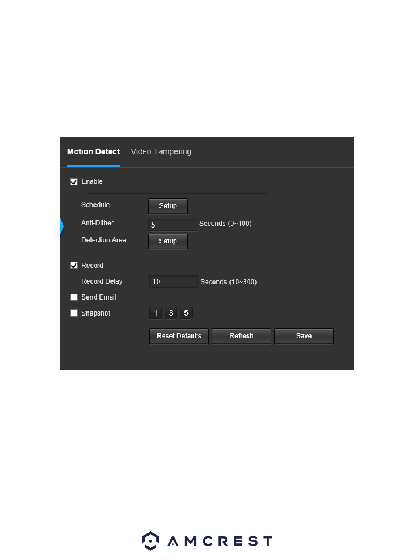
Task: Uncheck the Enable checkbox
Action: [74, 182]
